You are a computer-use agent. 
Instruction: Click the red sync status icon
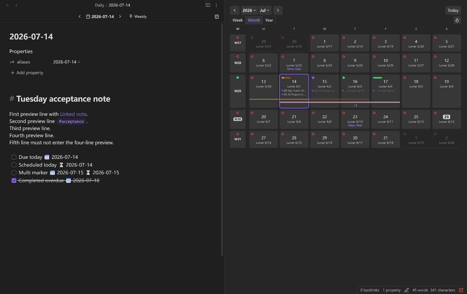(x=461, y=290)
